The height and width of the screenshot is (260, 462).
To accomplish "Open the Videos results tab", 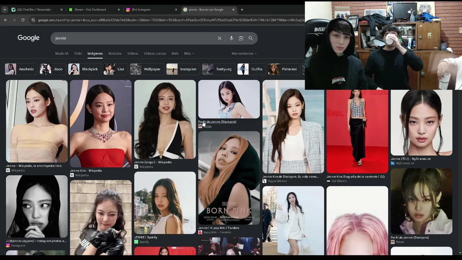I will (x=132, y=53).
